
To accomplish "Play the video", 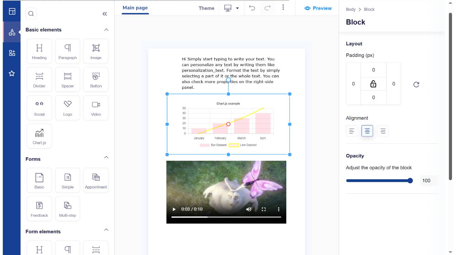I will click(x=174, y=209).
